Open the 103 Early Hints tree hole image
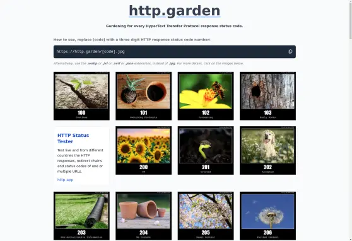352x241 pixels. pos(267,96)
